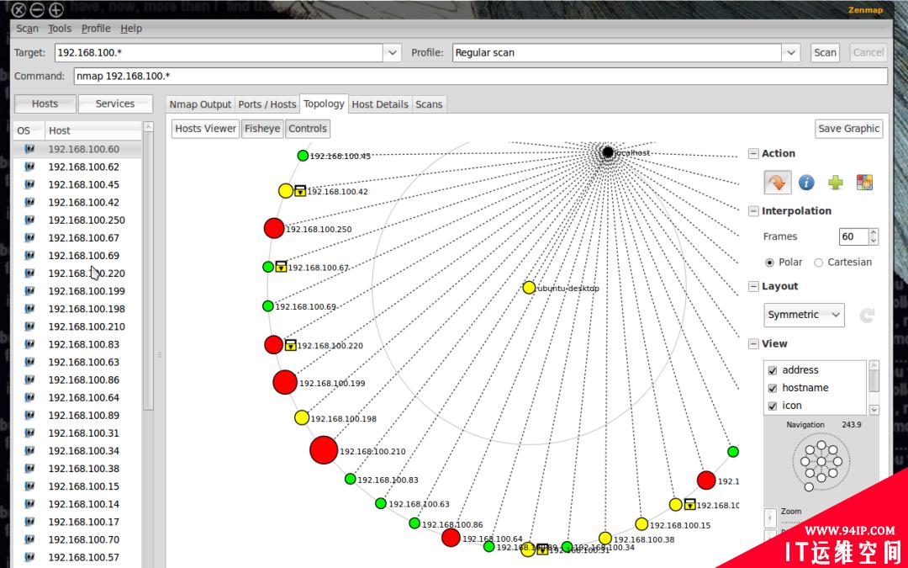Click the region fill color action icon
The width and height of the screenshot is (908, 568).
(864, 183)
